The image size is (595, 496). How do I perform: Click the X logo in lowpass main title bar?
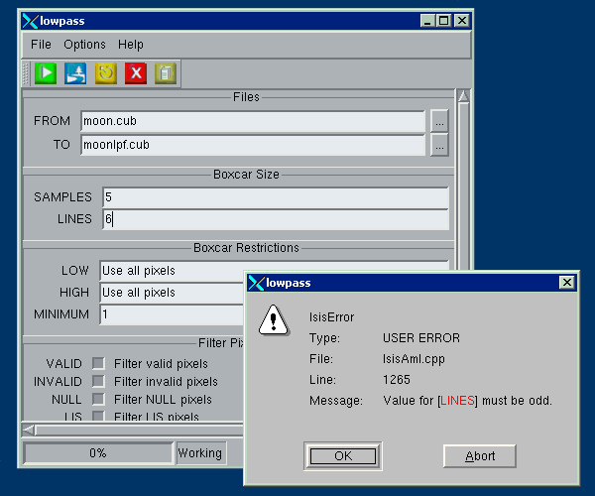(x=31, y=19)
